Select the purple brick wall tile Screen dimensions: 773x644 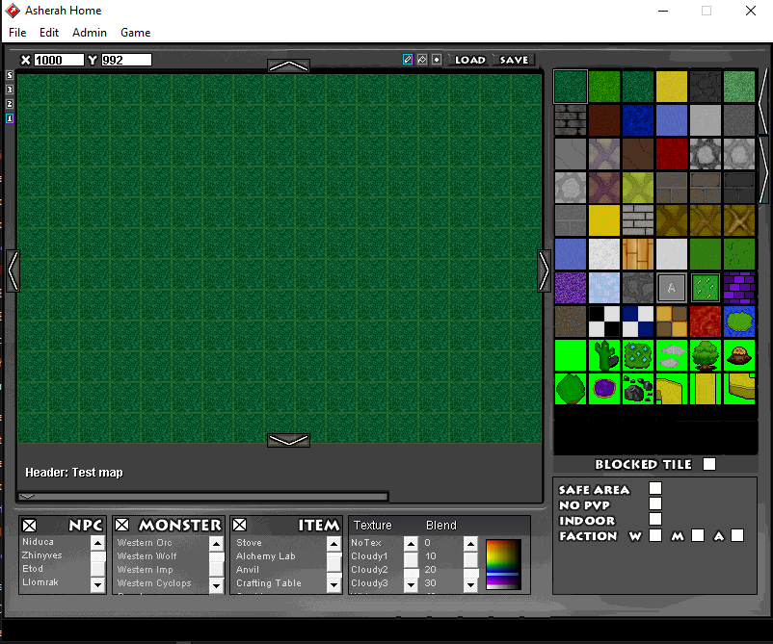tap(739, 288)
